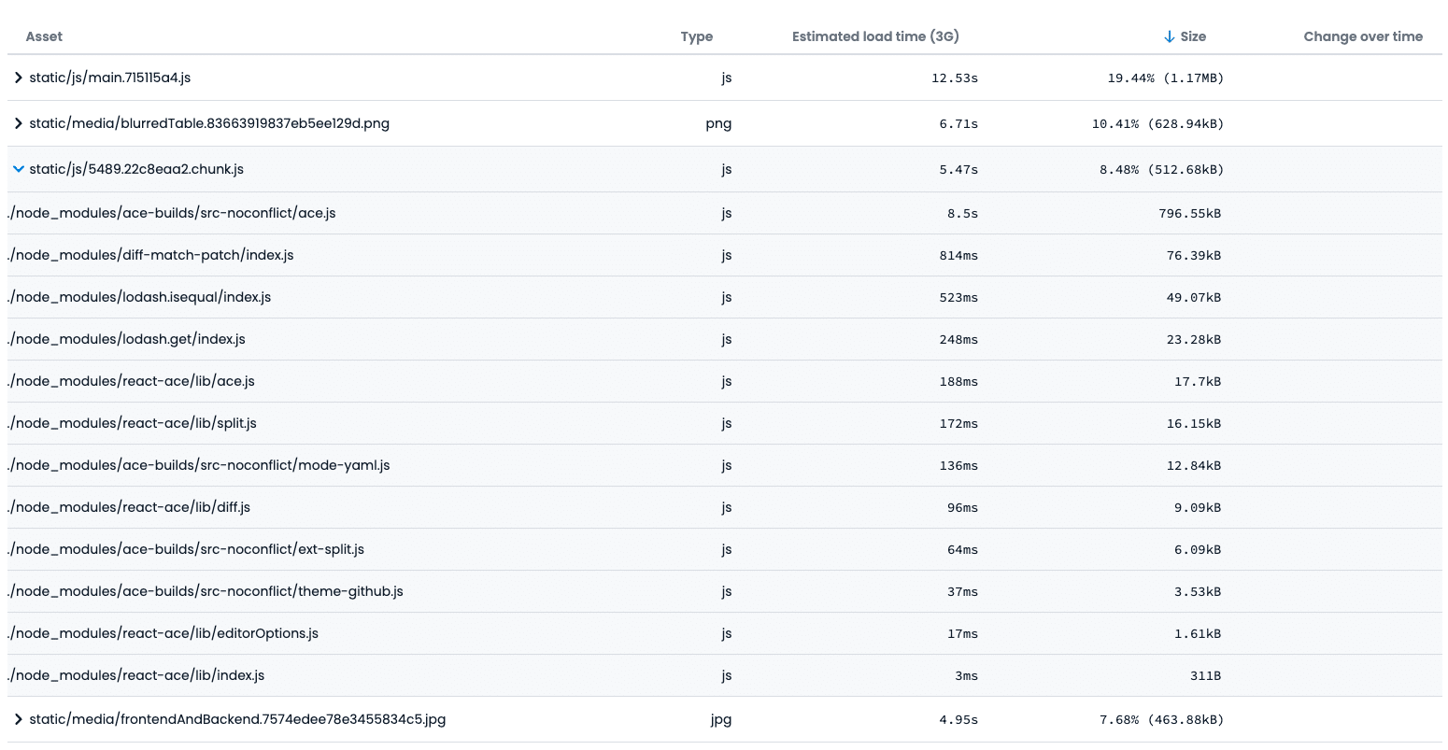Click the 76.39kB size value
Viewport: 1448px width, 750px height.
pos(1193,255)
